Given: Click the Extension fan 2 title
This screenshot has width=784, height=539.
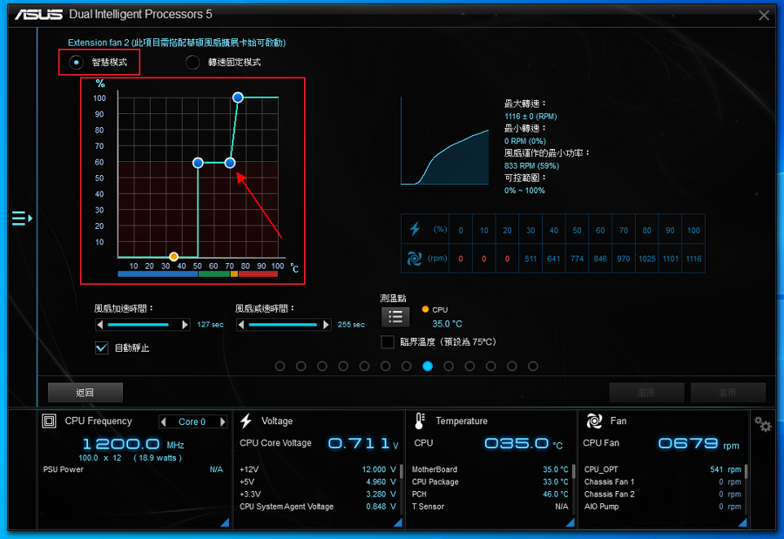Looking at the screenshot, I should (x=177, y=43).
